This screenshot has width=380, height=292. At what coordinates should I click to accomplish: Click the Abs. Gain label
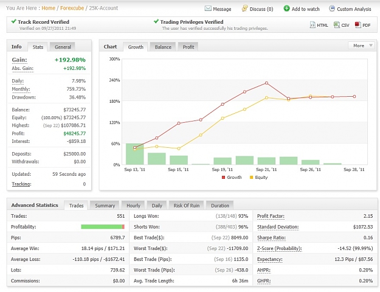pyautogui.click(x=22, y=68)
